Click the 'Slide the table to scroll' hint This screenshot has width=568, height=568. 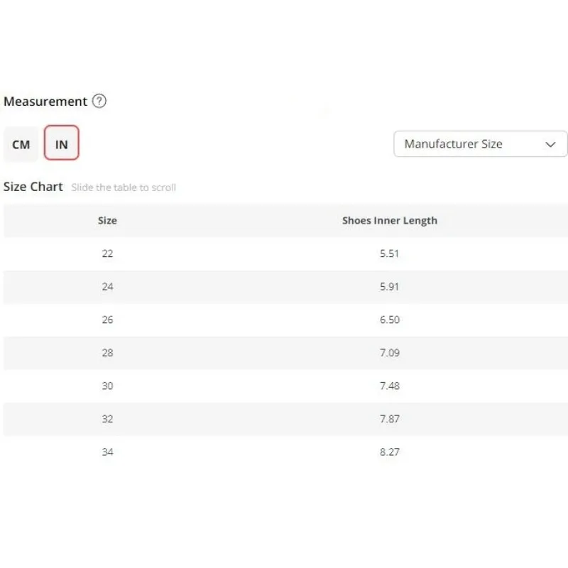(x=124, y=187)
